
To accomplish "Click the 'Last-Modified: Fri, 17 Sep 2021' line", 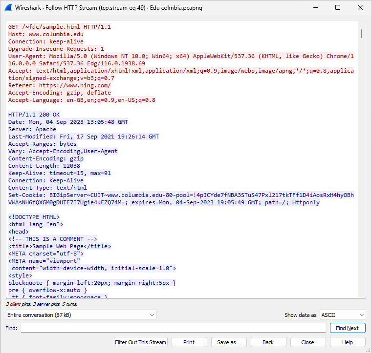I will (x=84, y=137).
